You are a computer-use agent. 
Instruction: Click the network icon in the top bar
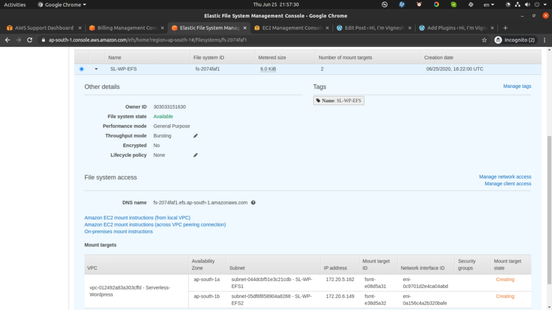(x=517, y=4)
